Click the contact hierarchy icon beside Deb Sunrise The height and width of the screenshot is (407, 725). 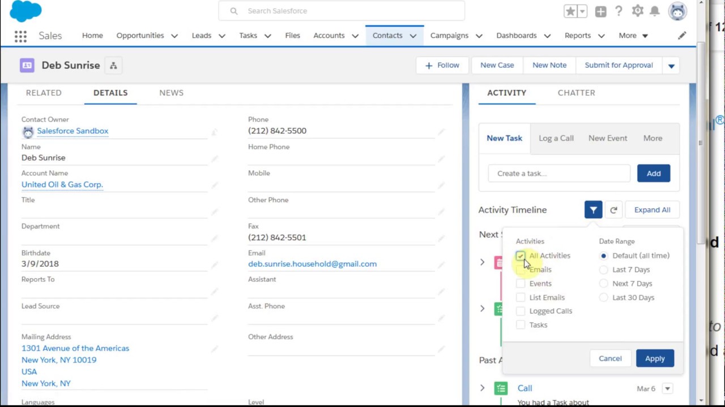point(113,66)
